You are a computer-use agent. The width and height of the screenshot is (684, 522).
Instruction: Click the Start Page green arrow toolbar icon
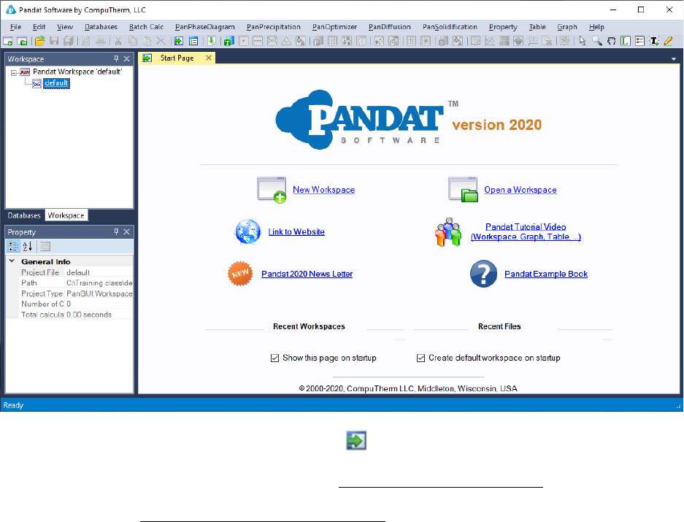(x=179, y=41)
